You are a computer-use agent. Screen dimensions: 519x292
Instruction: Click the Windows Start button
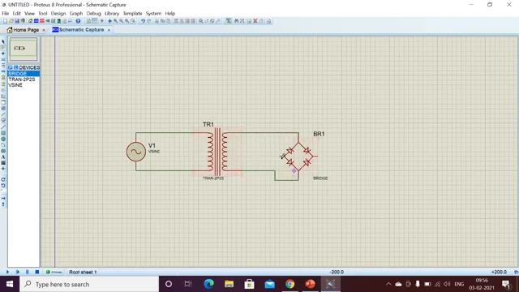click(x=10, y=284)
